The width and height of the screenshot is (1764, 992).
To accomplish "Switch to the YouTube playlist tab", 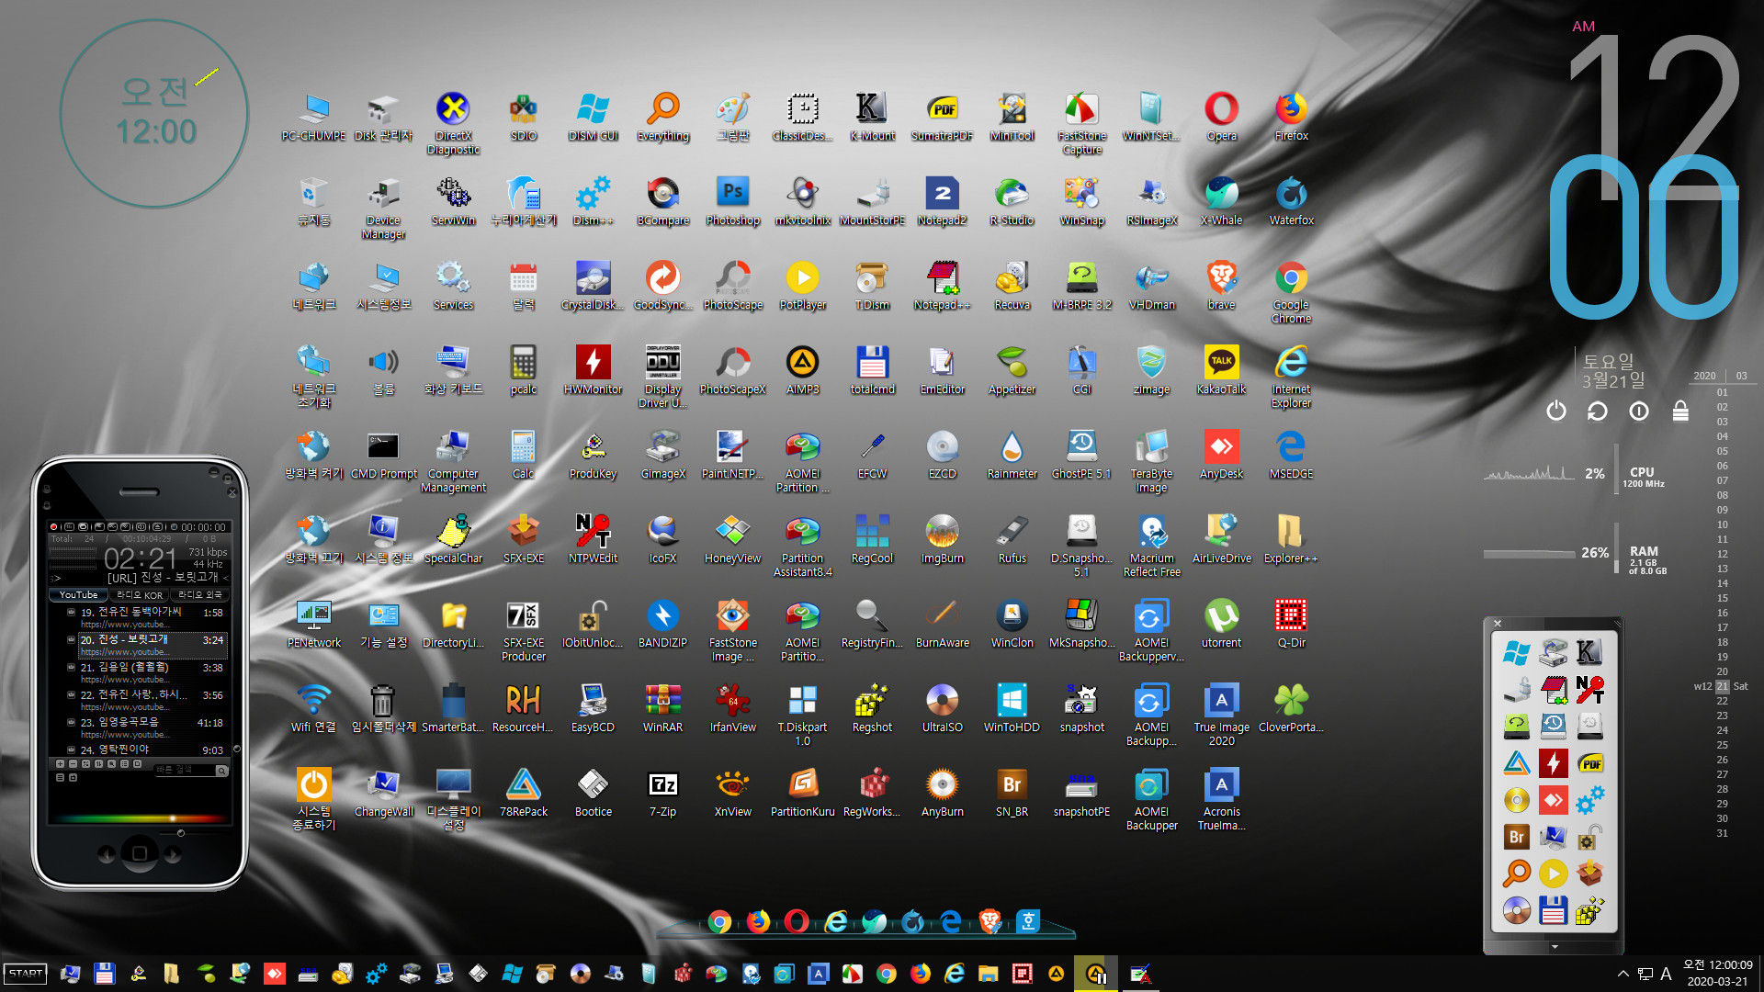I will coord(78,594).
